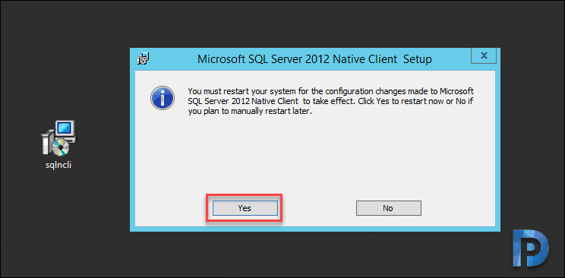Click the 'You must restart your system' message
The height and width of the screenshot is (278, 565).
(x=331, y=101)
